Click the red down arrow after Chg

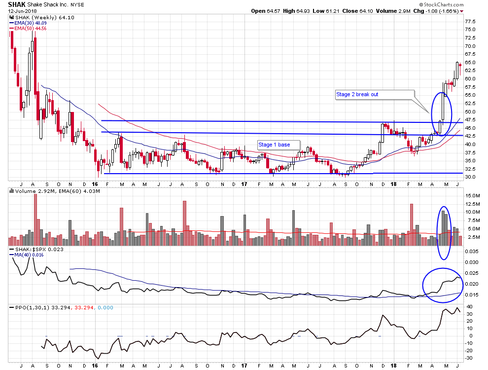(461, 11)
